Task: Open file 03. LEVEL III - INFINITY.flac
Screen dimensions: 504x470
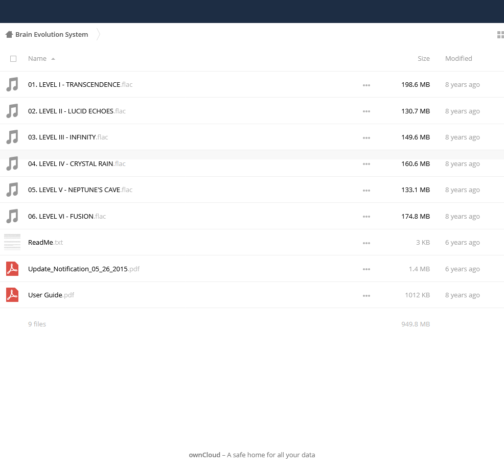Action: (68, 137)
